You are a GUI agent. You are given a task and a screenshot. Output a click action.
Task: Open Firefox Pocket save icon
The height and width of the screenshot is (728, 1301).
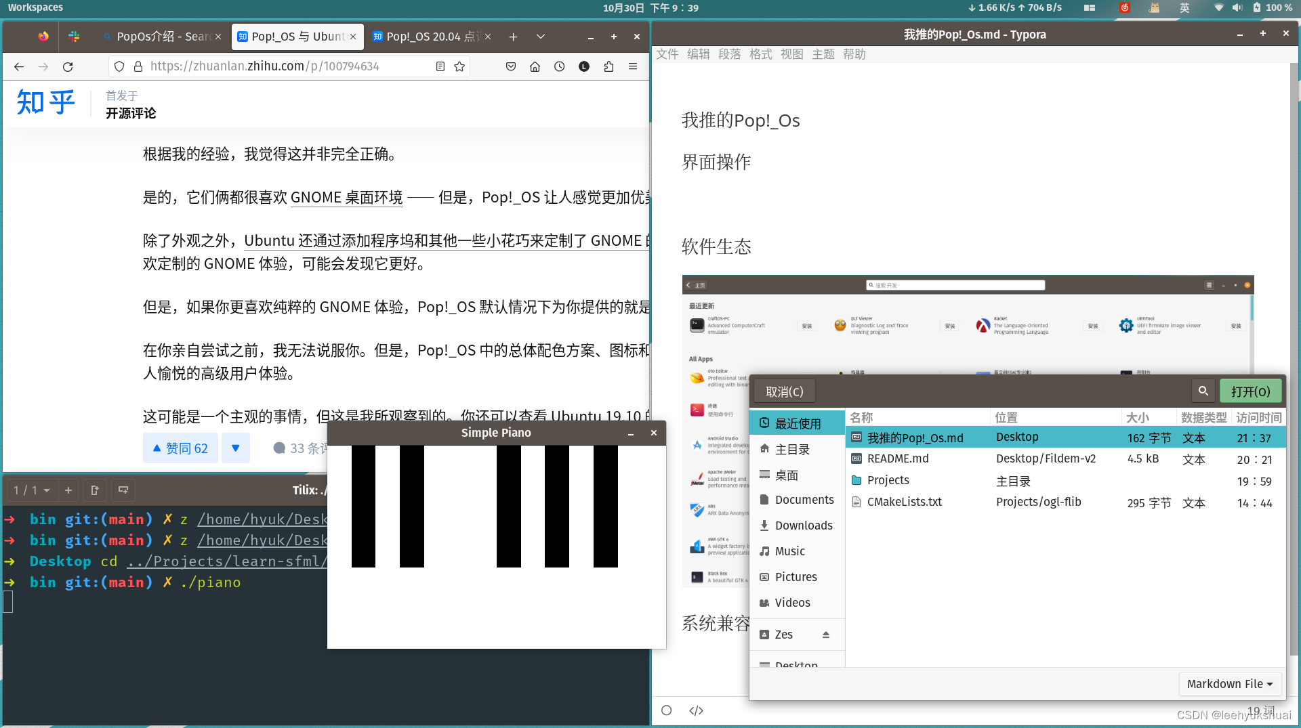(x=511, y=66)
